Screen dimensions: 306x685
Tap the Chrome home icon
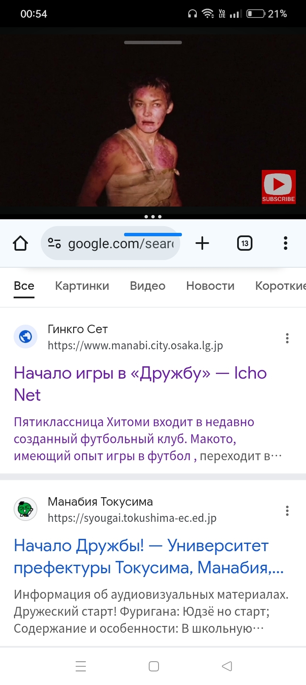[20, 243]
